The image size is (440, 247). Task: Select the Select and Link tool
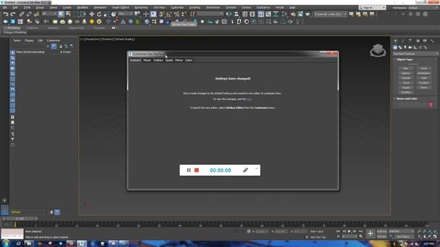pyautogui.click(x=21, y=14)
